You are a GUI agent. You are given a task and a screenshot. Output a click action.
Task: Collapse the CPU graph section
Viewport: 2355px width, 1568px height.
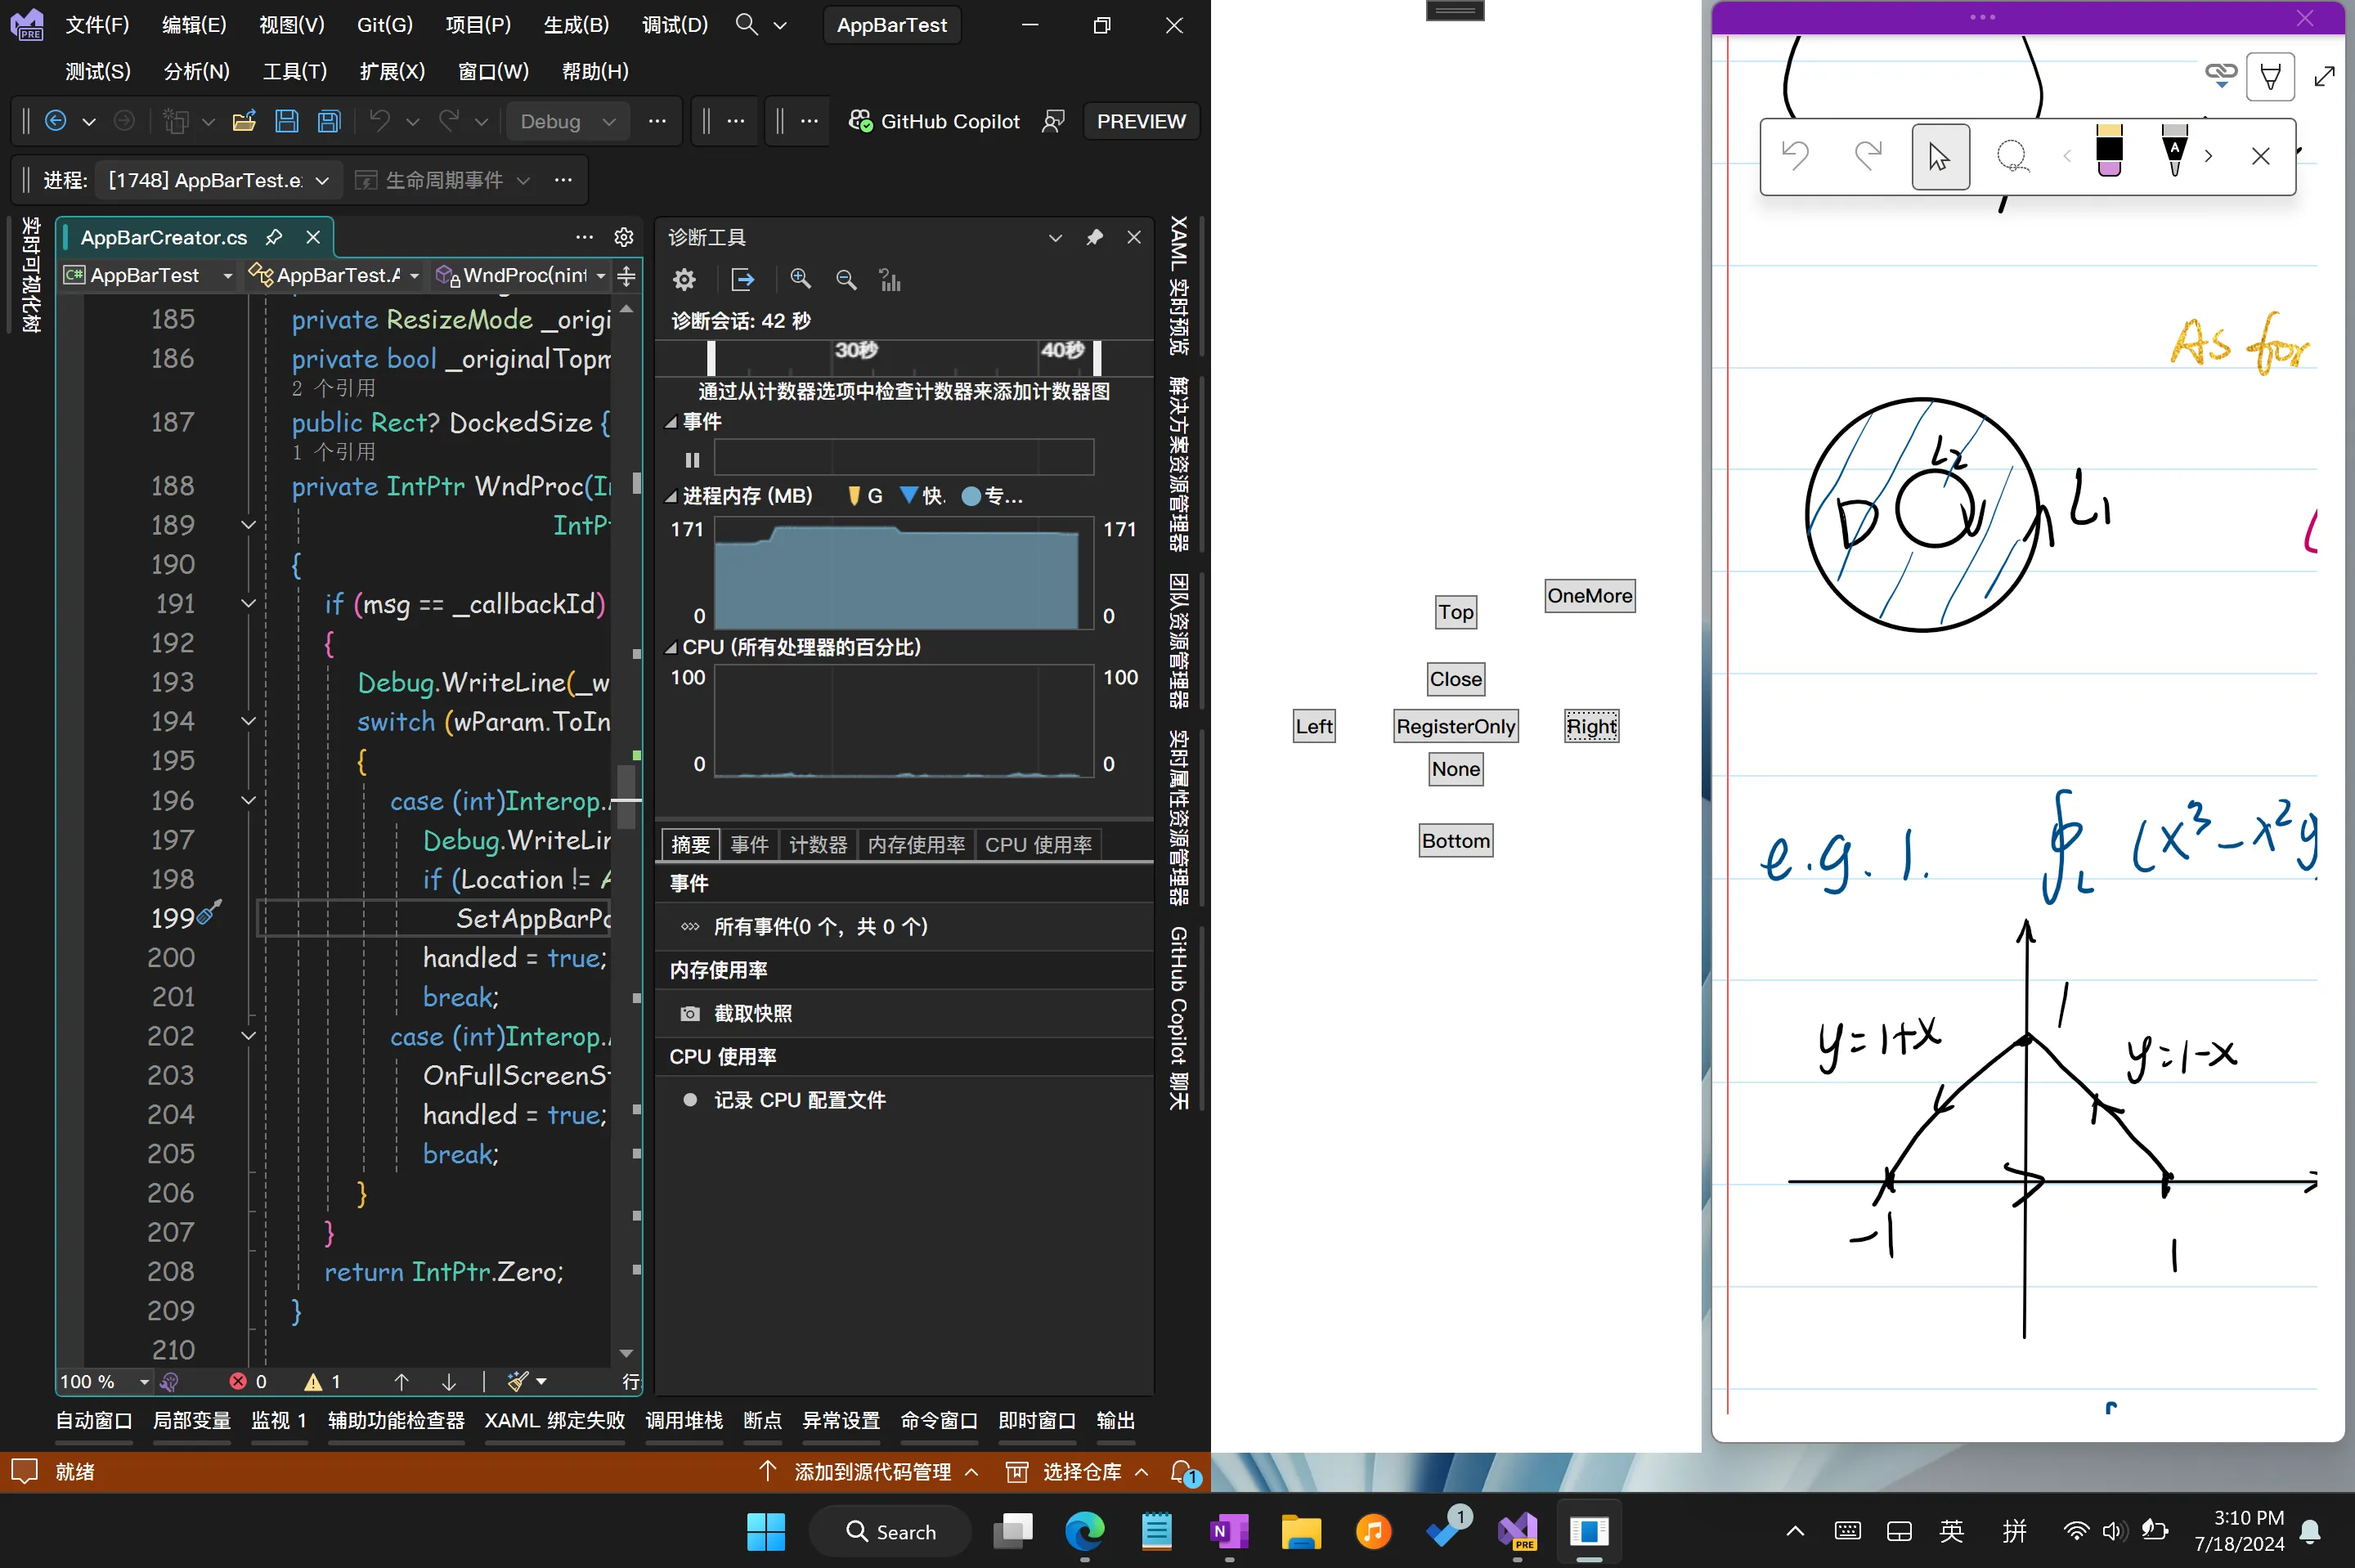[671, 648]
